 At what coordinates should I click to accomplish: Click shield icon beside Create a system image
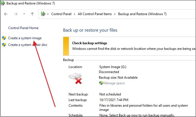[4, 38]
